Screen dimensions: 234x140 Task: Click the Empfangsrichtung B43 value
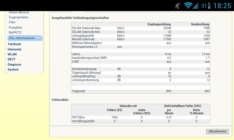[x=169, y=91]
